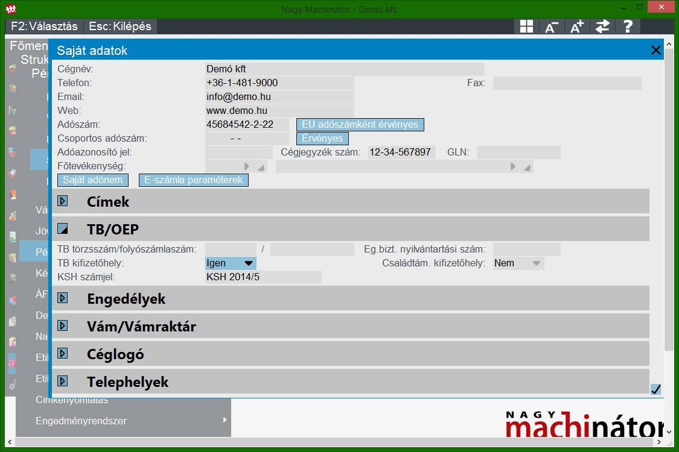Click the Adószám field
Viewport: 679px width, 452px height.
coord(247,125)
